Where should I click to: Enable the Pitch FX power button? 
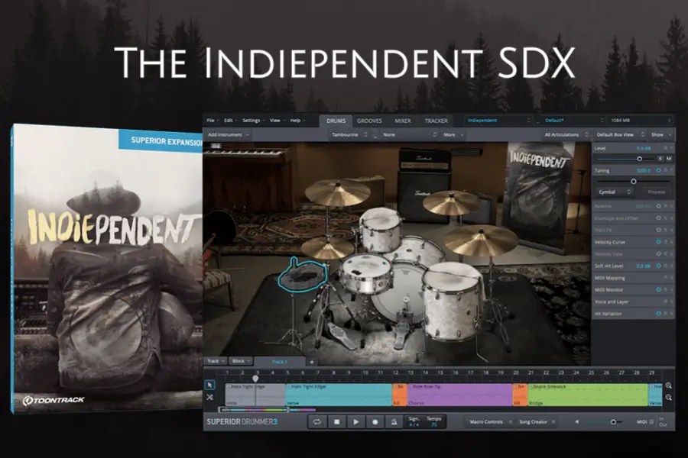pos(659,230)
